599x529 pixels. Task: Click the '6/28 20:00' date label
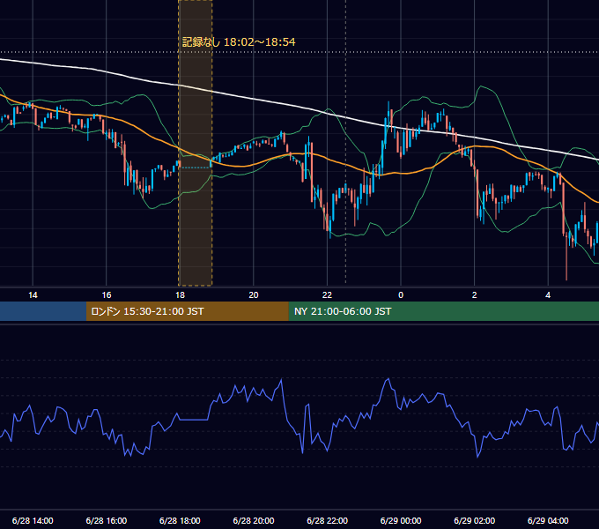254,520
